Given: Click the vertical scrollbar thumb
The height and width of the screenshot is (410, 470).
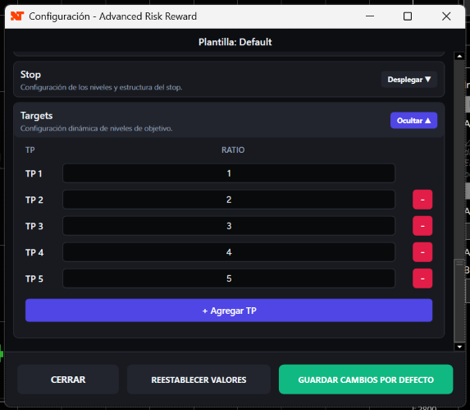Looking at the screenshot, I should point(459,300).
